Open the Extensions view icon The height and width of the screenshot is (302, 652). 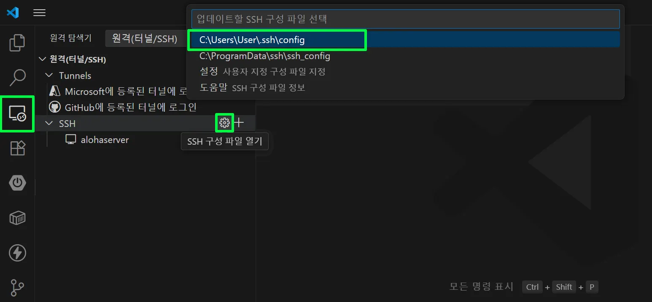click(x=17, y=148)
